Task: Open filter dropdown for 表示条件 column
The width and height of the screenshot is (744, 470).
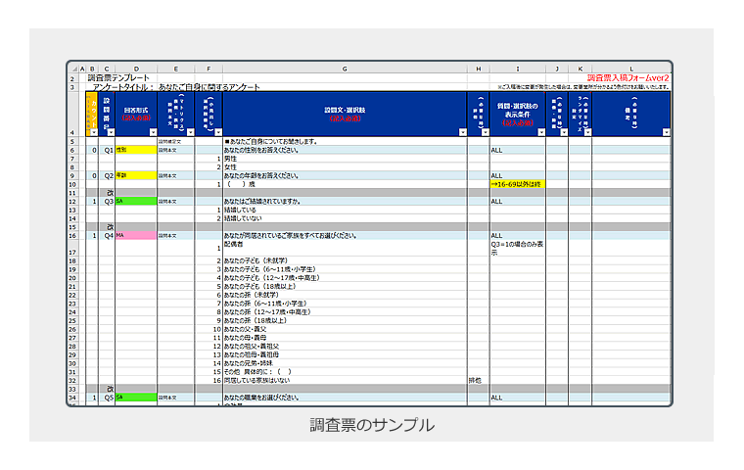Action: (x=541, y=132)
